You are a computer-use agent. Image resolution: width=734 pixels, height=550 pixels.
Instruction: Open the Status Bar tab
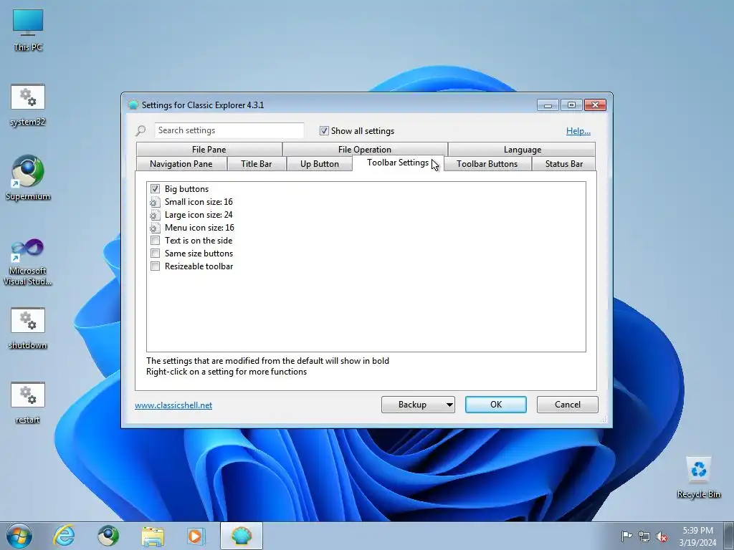pyautogui.click(x=563, y=164)
